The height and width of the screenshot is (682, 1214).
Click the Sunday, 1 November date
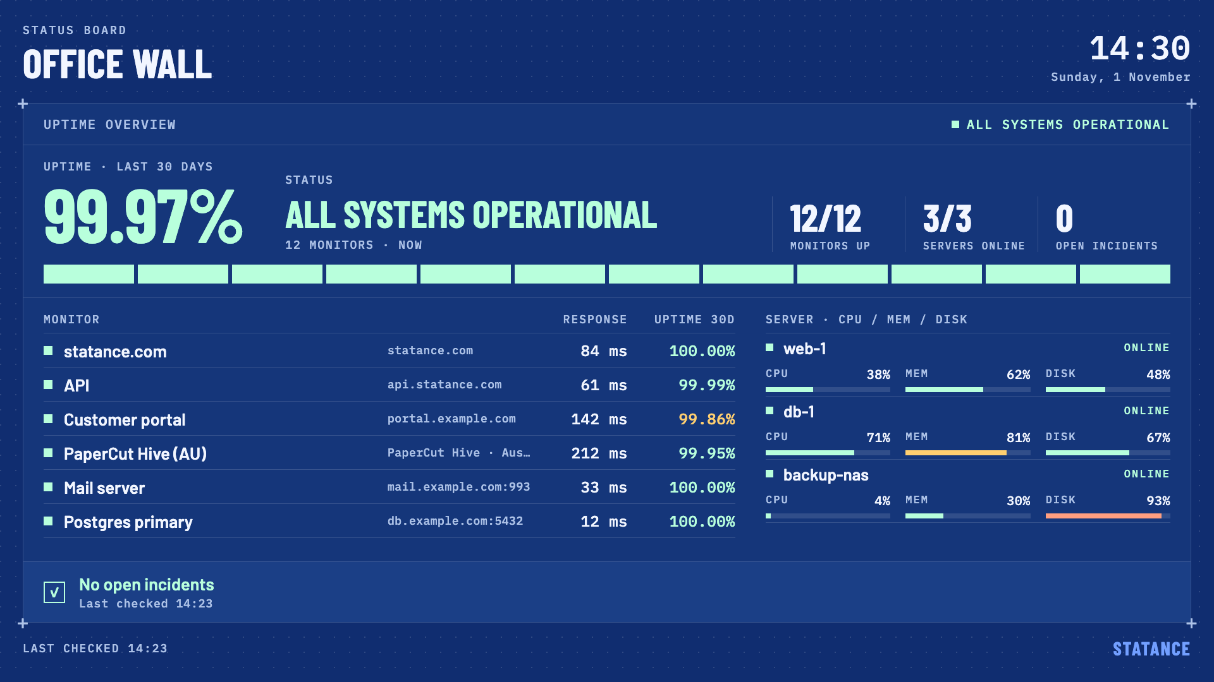[x=1120, y=77]
